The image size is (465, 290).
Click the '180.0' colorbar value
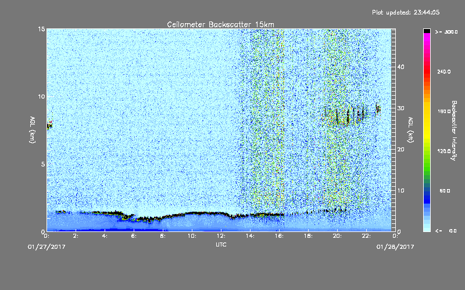click(443, 111)
